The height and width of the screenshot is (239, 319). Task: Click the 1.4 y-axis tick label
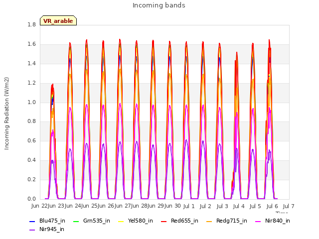pyautogui.click(x=31, y=63)
